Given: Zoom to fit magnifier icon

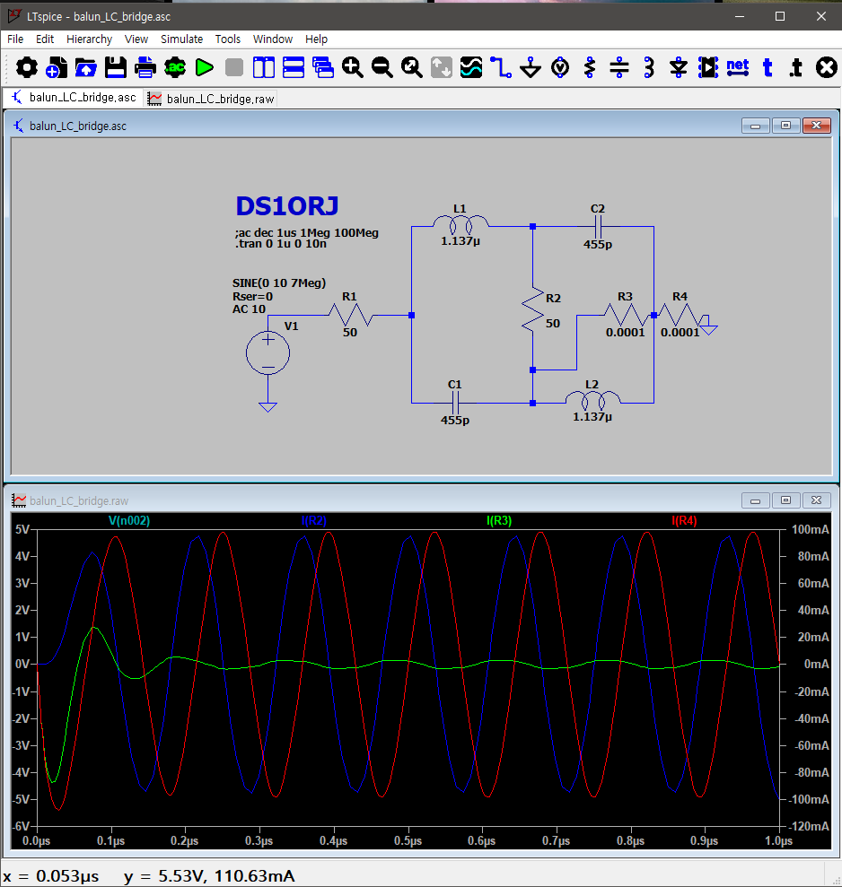Looking at the screenshot, I should [x=412, y=68].
